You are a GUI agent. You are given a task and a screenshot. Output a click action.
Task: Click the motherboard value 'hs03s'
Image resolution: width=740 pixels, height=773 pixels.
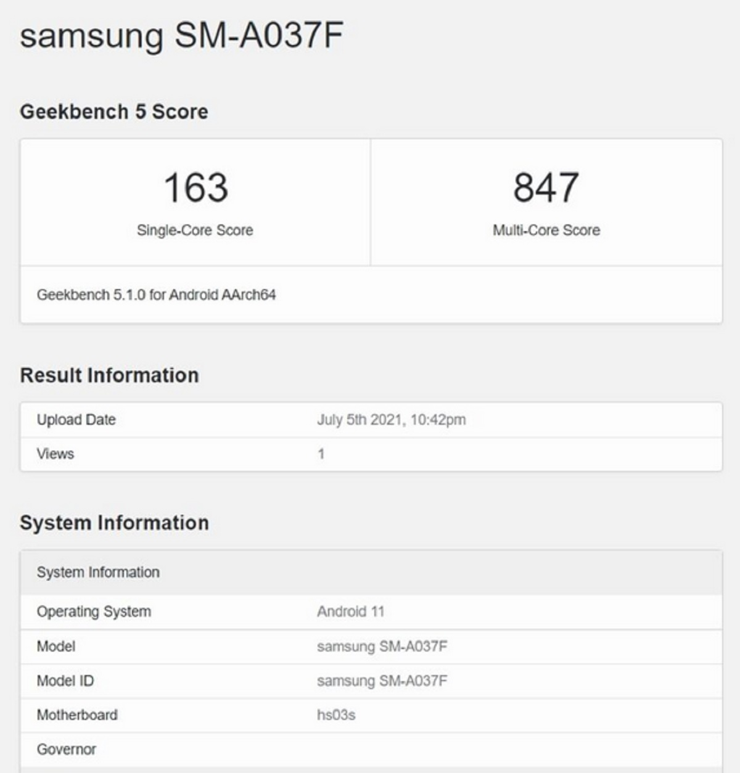[336, 715]
